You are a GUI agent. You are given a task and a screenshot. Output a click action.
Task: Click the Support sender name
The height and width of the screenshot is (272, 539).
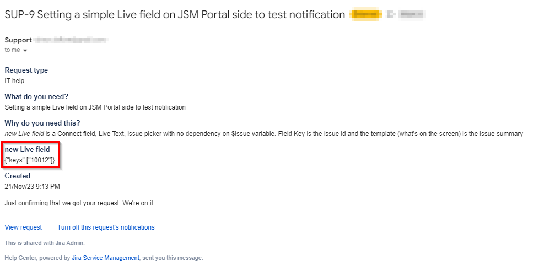[x=18, y=40]
